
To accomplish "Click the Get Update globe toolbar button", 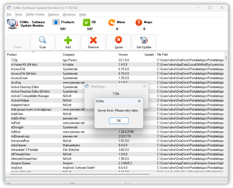I will [144, 42].
